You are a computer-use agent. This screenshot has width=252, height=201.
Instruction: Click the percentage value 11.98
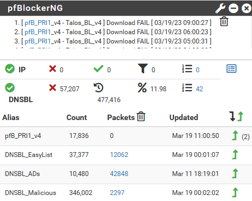(x=158, y=89)
